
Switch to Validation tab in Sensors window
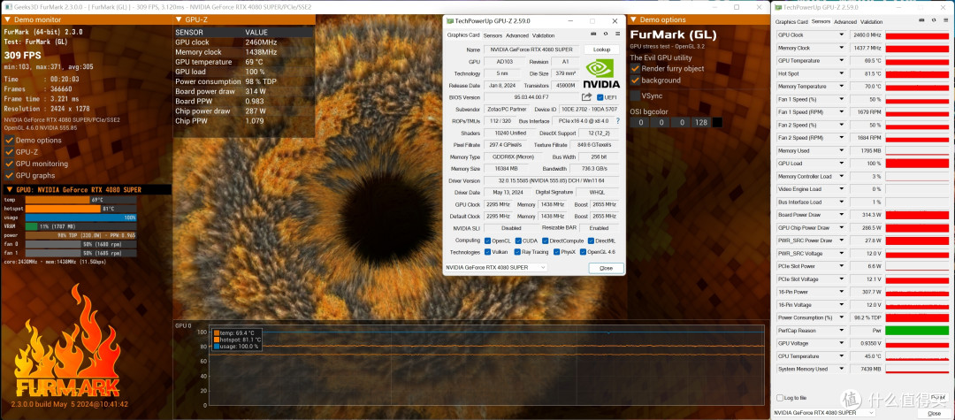tap(871, 22)
